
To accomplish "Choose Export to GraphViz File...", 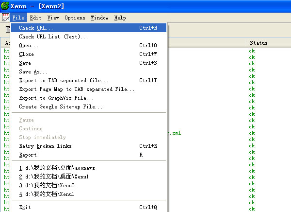I will 89,98.
